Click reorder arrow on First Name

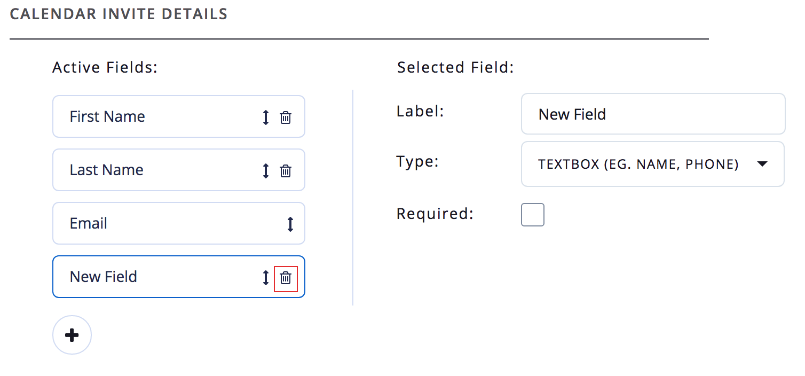(x=266, y=117)
